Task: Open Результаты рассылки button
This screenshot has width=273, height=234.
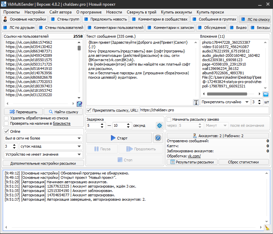Action: click(x=192, y=162)
